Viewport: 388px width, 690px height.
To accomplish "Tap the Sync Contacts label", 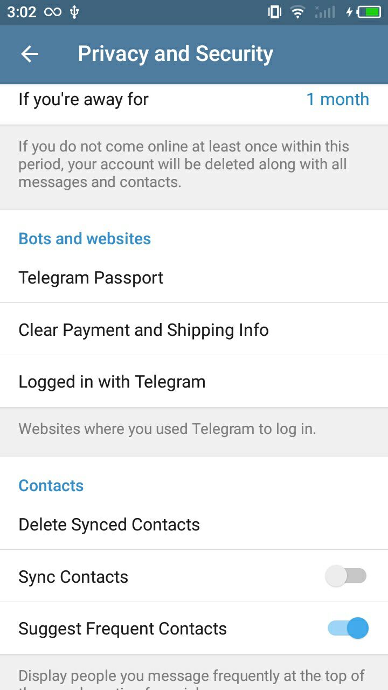I will (73, 577).
